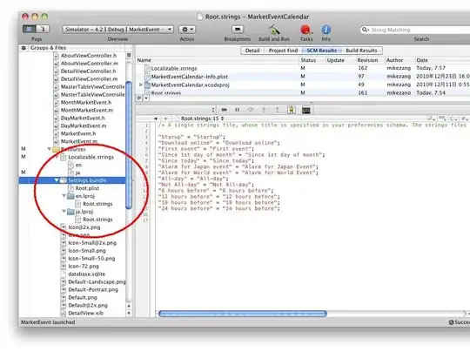Screen dimensions: 470x352
Task: Click the Step Out debugger icon
Action: point(277,110)
